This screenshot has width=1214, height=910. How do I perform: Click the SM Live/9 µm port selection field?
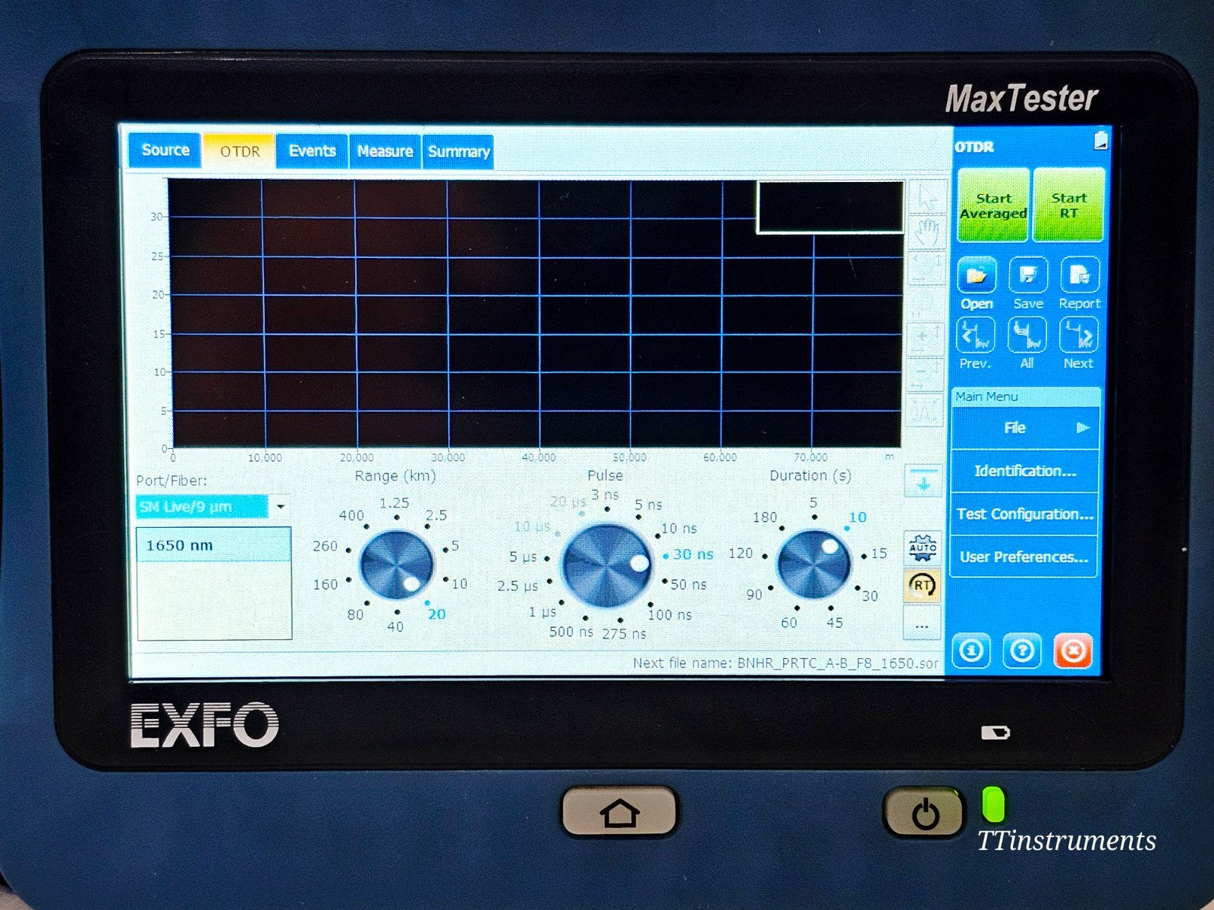[x=202, y=507]
